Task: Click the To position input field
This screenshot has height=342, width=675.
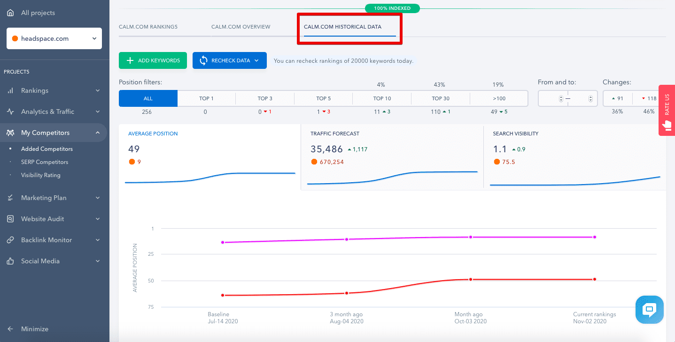Action: [583, 98]
